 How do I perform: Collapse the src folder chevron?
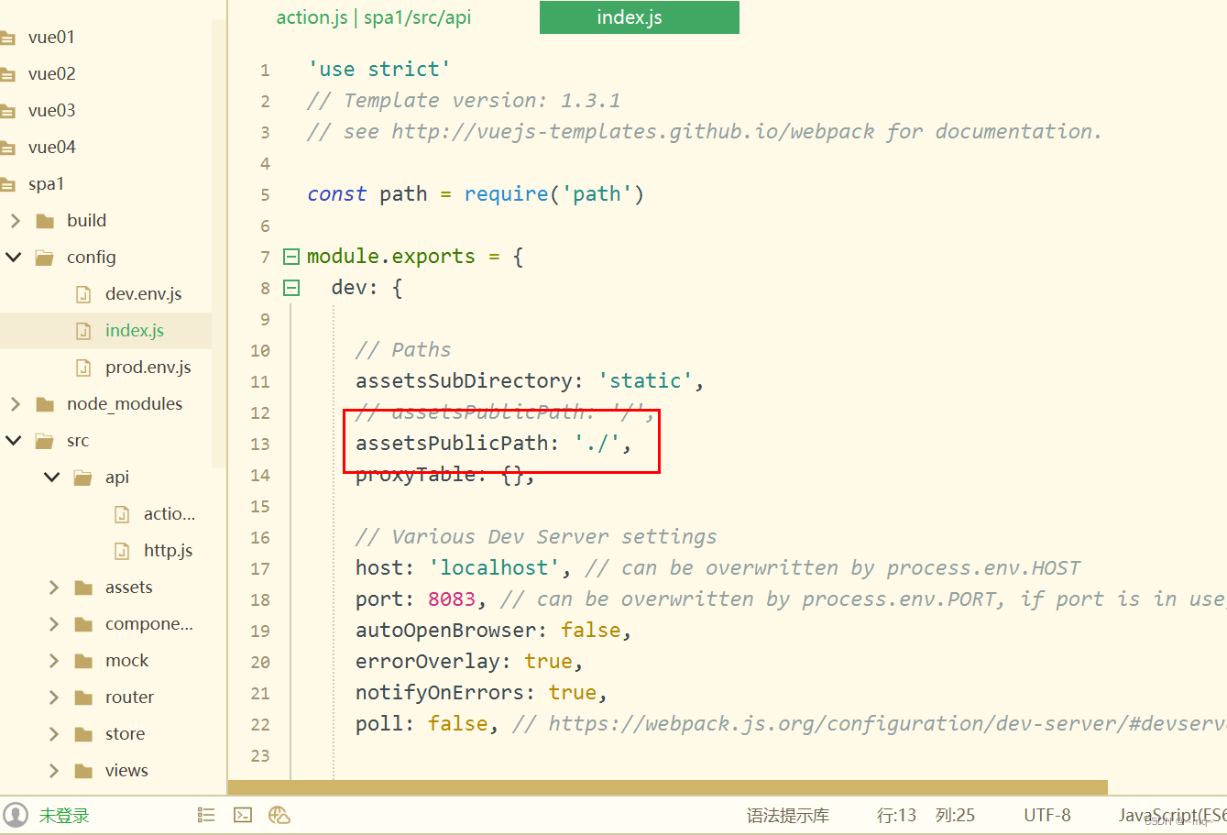pos(14,441)
